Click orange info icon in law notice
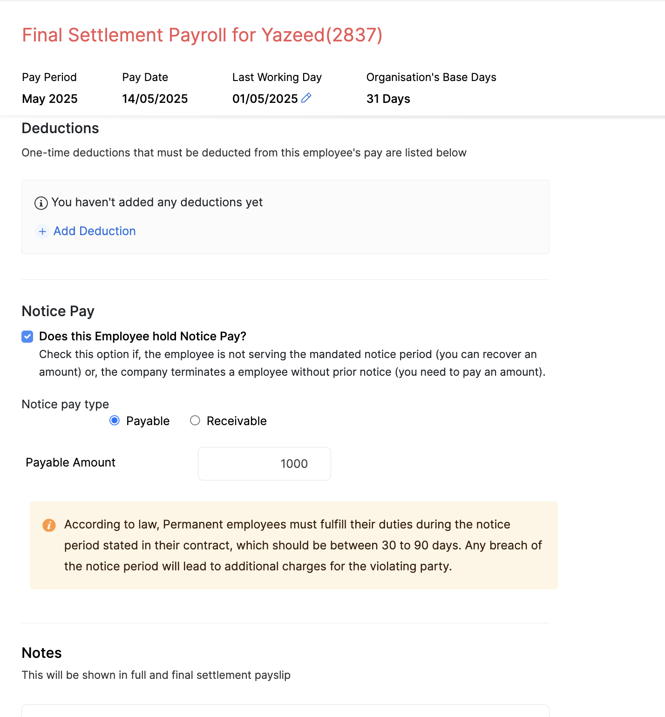Screen dimensions: 665x717 pos(49,525)
